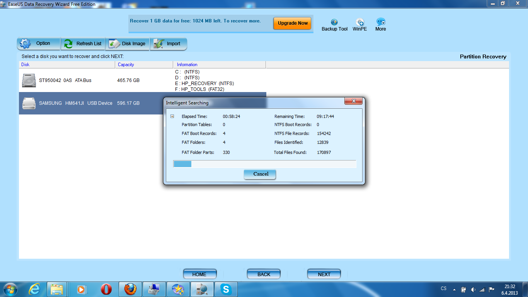Click the F : HP_TOOLS (FAT32) partition text
Viewport: 528px width, 297px height.
pyautogui.click(x=200, y=89)
